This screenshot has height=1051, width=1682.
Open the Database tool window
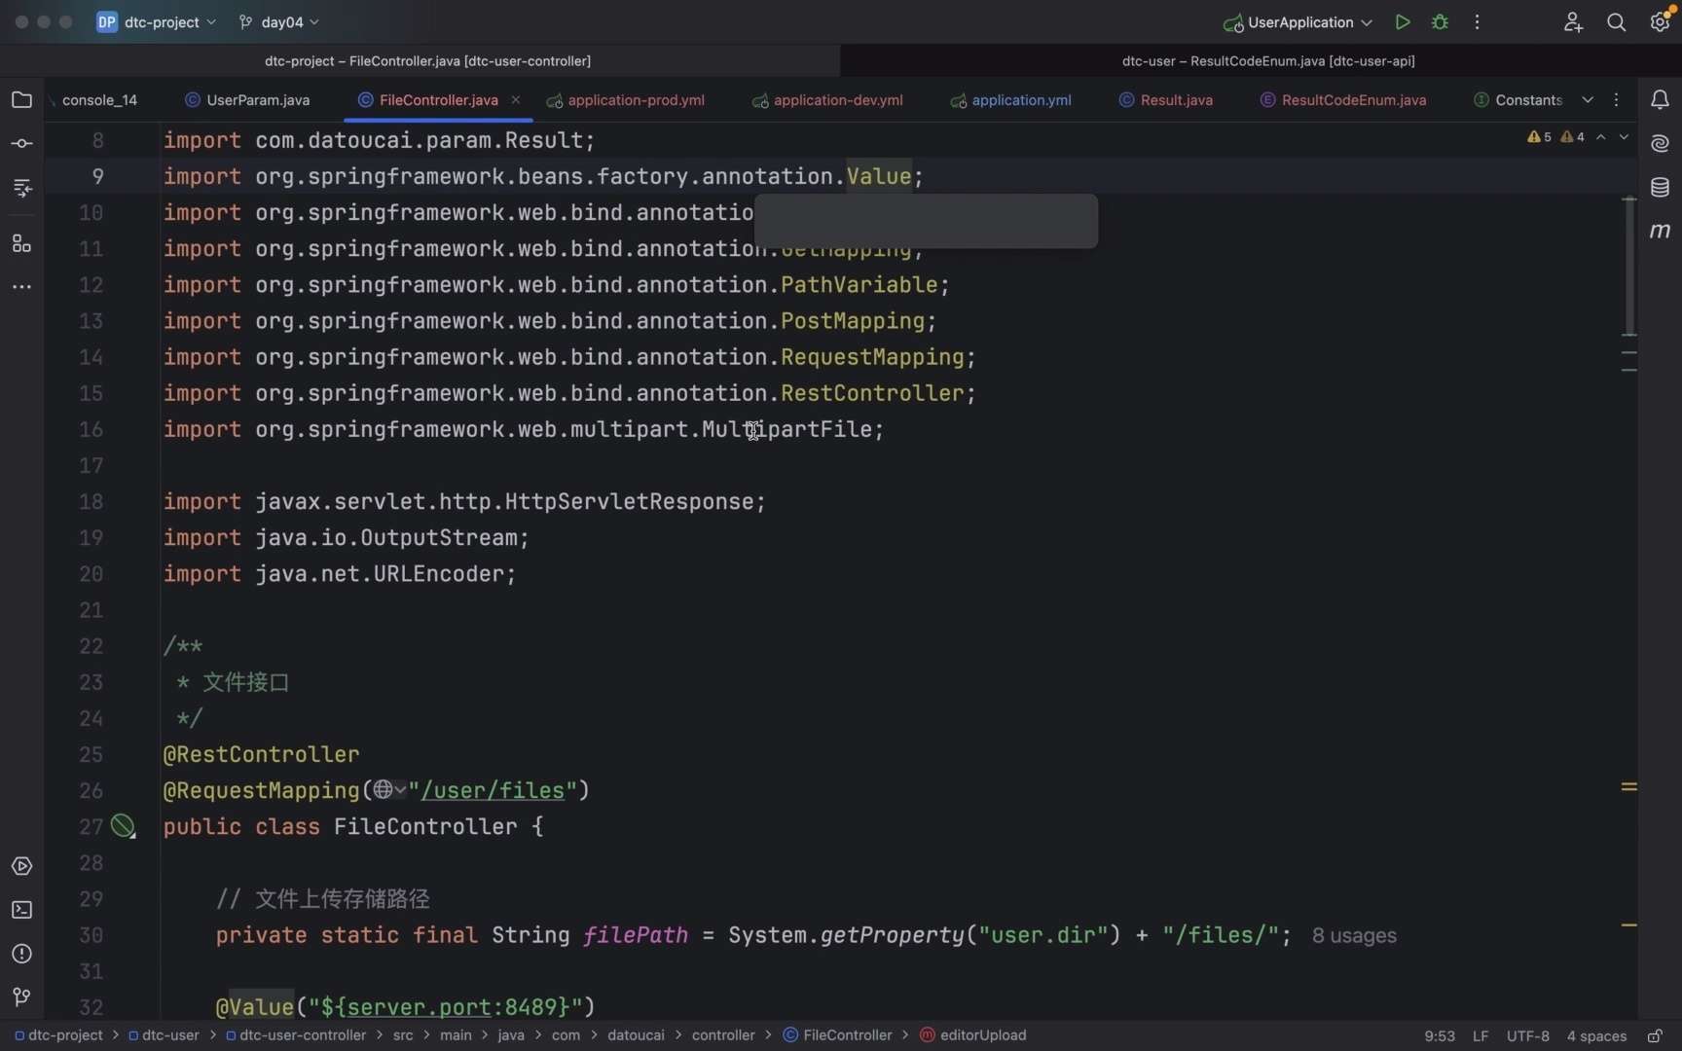1660,187
